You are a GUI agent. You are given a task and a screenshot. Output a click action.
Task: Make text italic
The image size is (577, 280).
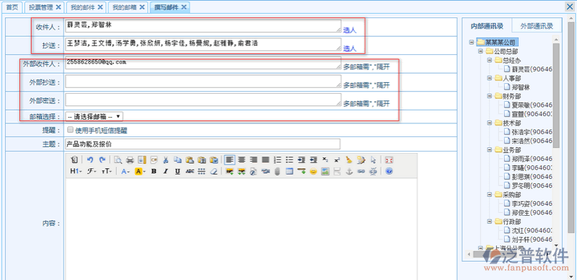point(166,171)
